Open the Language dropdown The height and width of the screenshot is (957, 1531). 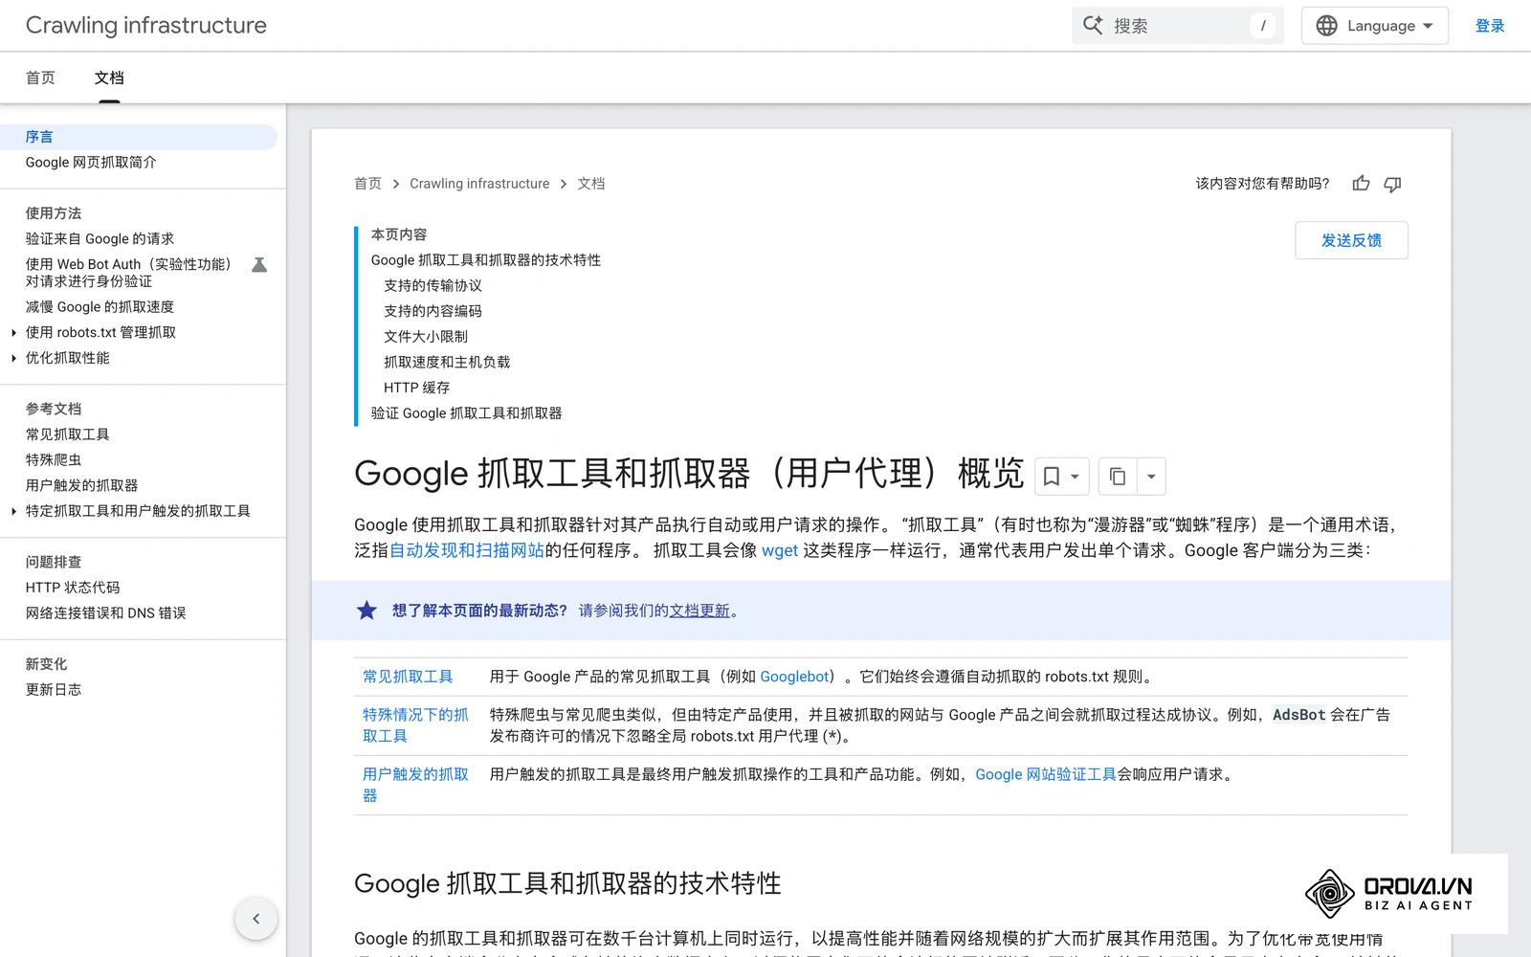click(x=1374, y=26)
